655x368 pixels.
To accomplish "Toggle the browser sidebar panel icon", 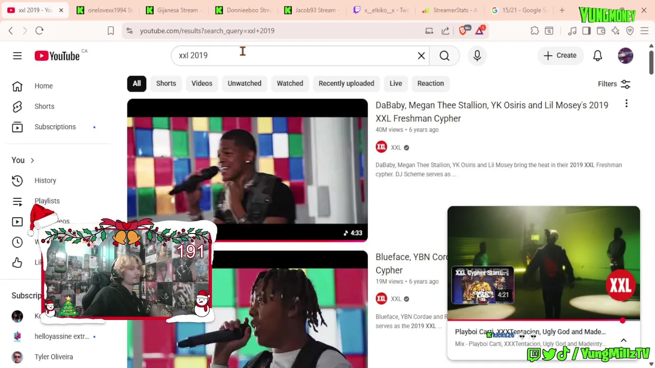I will (x=586, y=31).
